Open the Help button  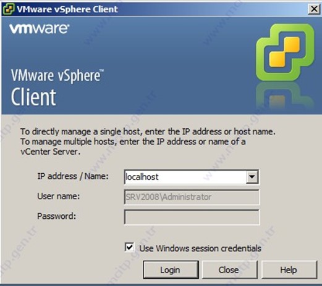pyautogui.click(x=289, y=269)
